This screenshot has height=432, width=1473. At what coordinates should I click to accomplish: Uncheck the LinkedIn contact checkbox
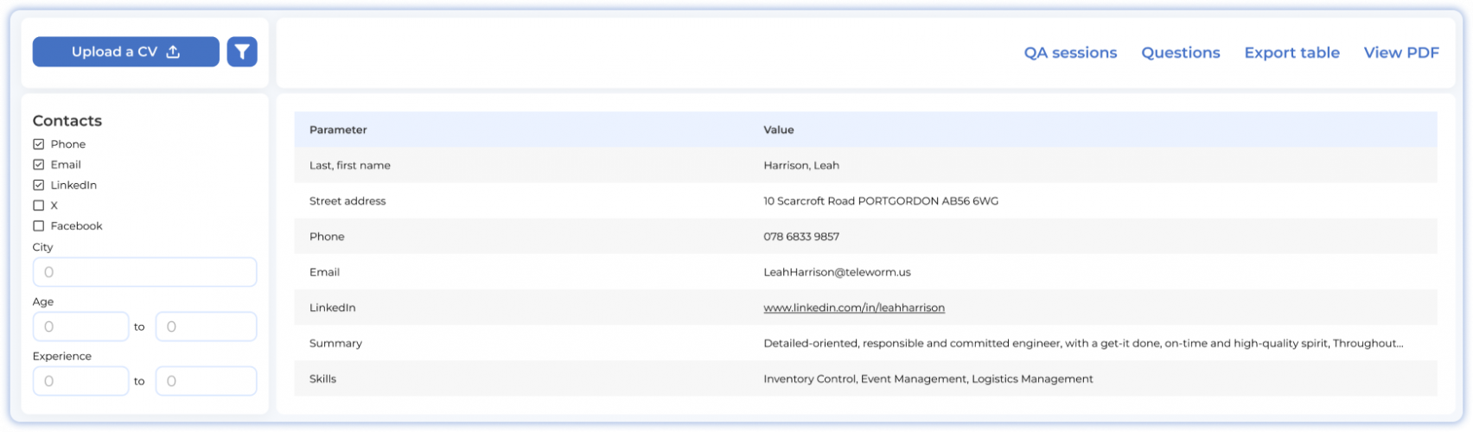38,185
